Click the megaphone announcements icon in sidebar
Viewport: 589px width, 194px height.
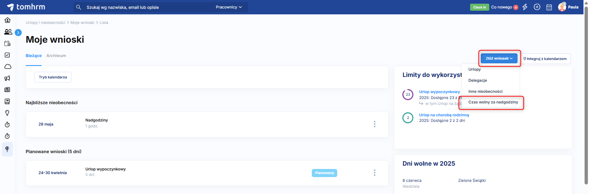[7, 78]
